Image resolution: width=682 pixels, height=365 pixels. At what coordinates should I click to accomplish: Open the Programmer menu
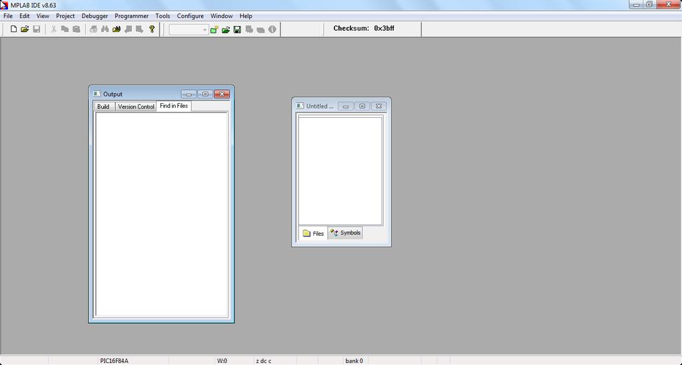[131, 16]
